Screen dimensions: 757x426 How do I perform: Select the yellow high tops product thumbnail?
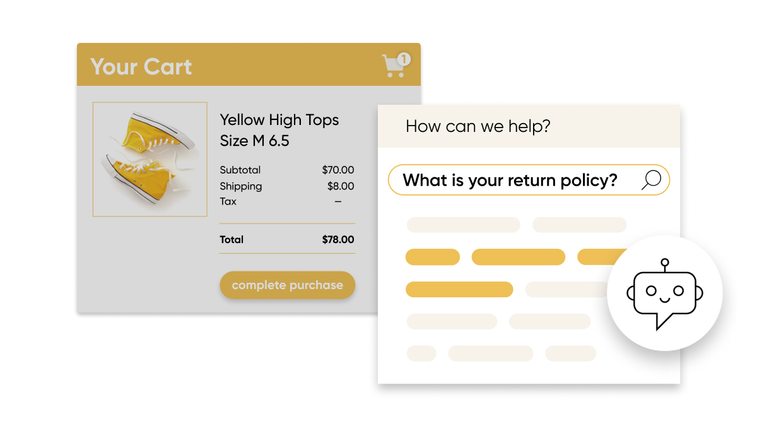[150, 160]
